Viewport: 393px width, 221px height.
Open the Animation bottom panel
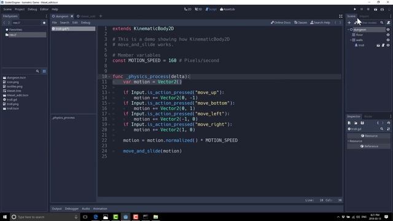click(100, 209)
